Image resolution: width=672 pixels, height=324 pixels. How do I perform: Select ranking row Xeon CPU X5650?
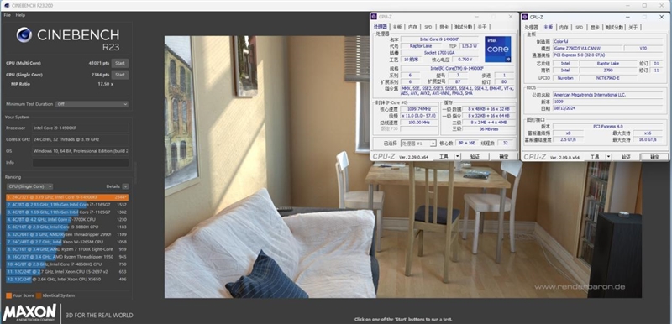coord(67,279)
